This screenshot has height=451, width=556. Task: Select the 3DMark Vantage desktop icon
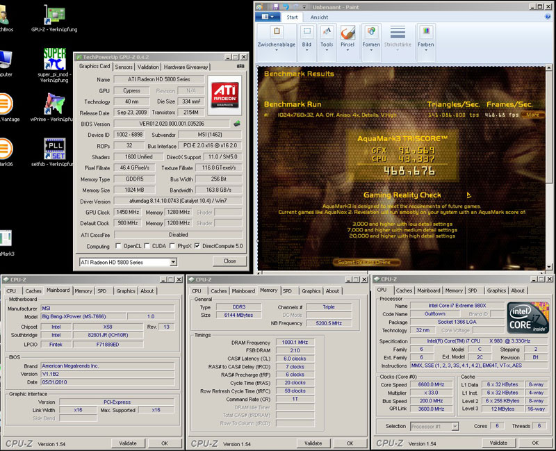pyautogui.click(x=6, y=104)
